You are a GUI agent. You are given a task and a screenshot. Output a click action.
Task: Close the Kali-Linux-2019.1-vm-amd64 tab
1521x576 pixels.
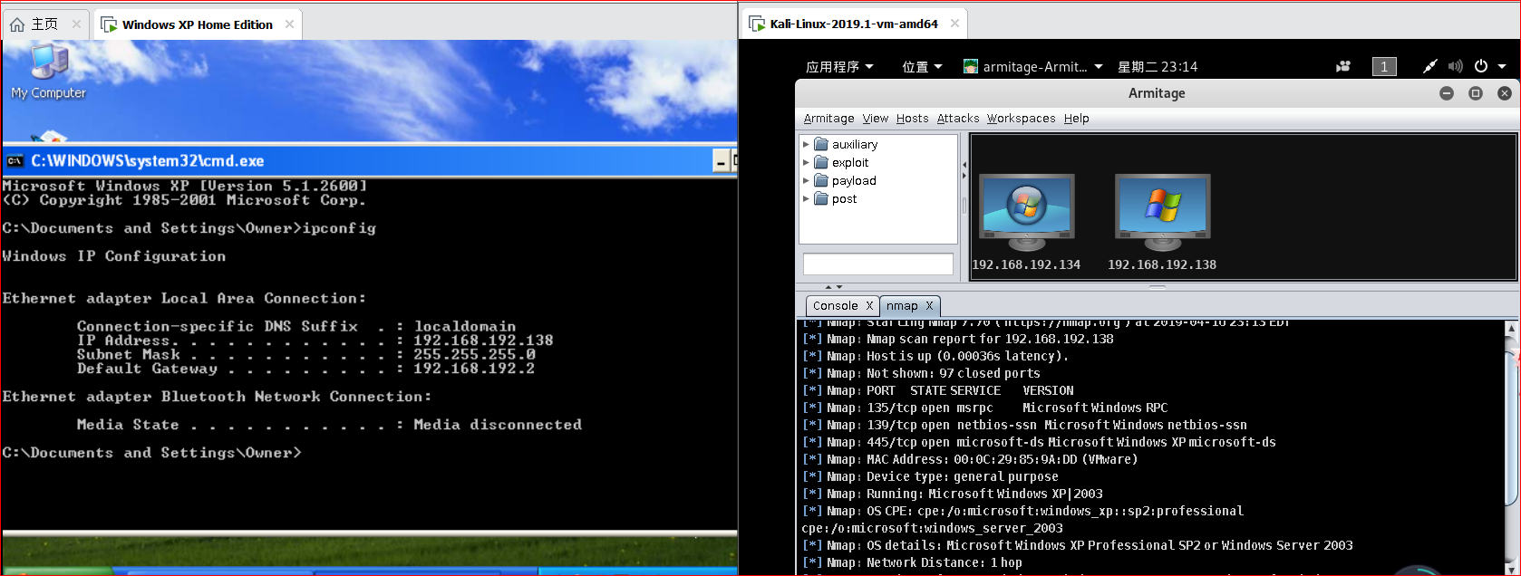point(954,24)
